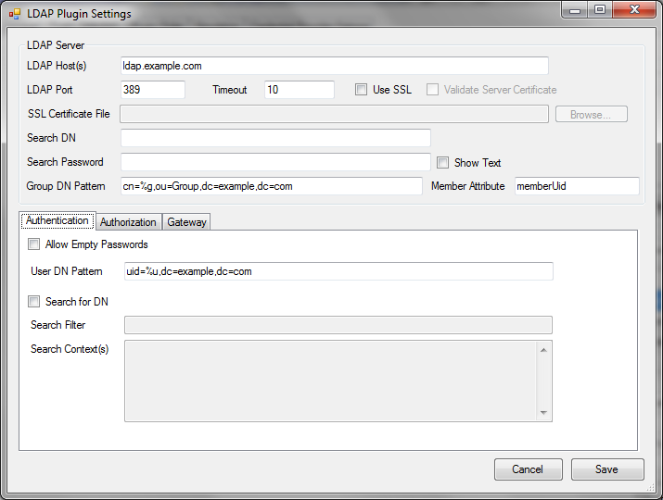The image size is (663, 500).
Task: Enable the Search for DN option
Action: [x=33, y=302]
